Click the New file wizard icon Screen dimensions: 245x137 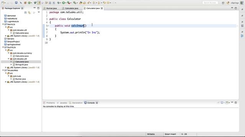click(x=3, y=3)
